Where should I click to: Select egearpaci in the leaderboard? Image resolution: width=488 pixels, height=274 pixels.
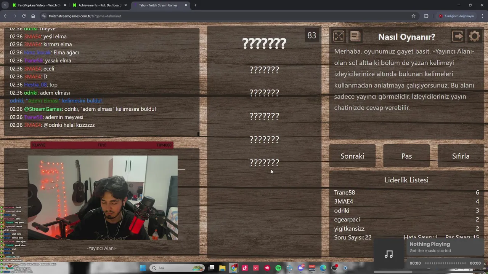point(347,220)
